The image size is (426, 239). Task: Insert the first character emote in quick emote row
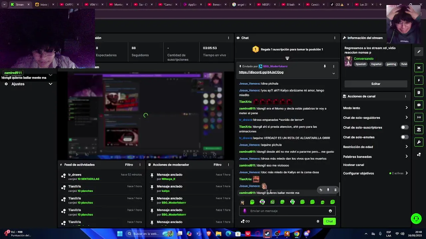(242, 202)
